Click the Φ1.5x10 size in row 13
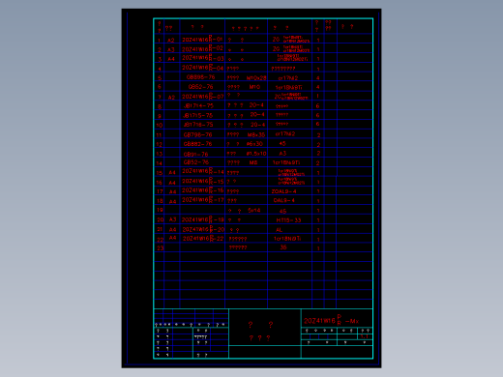503x377 pixels. tap(256, 154)
